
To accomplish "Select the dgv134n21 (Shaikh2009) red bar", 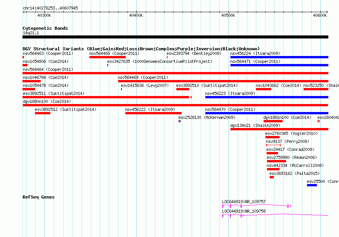I will coord(279,129).
